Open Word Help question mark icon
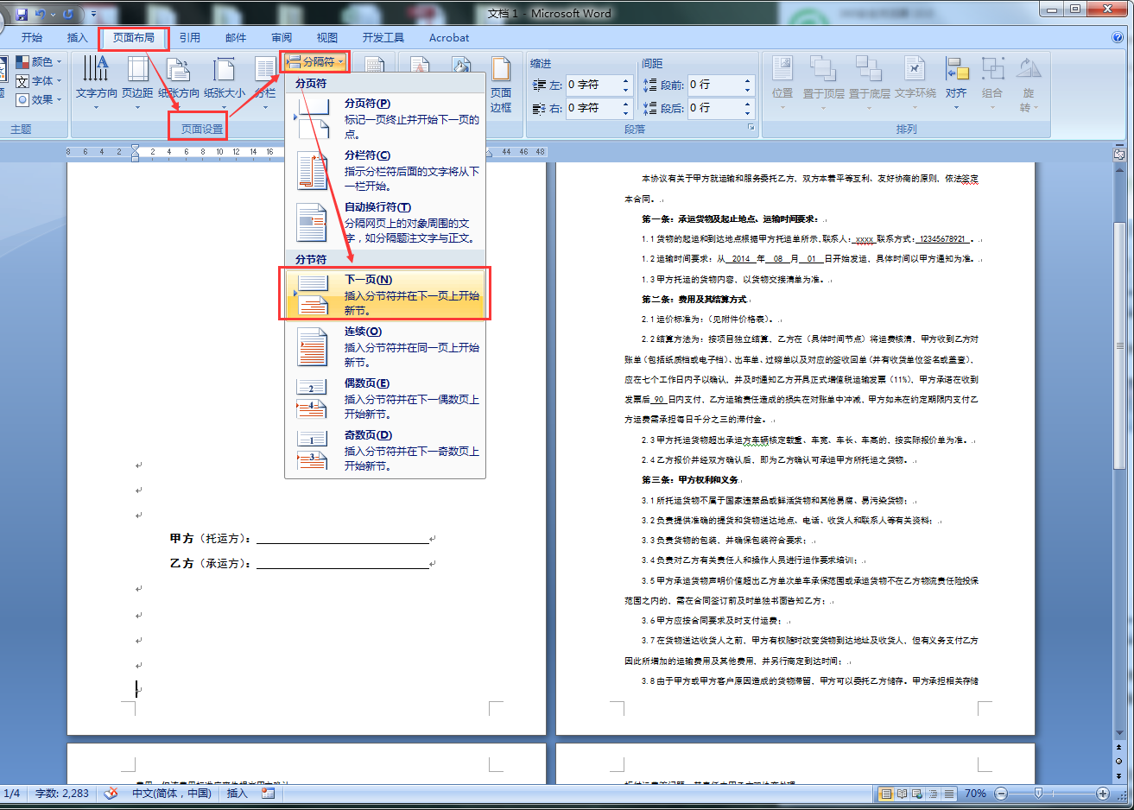 point(1118,38)
